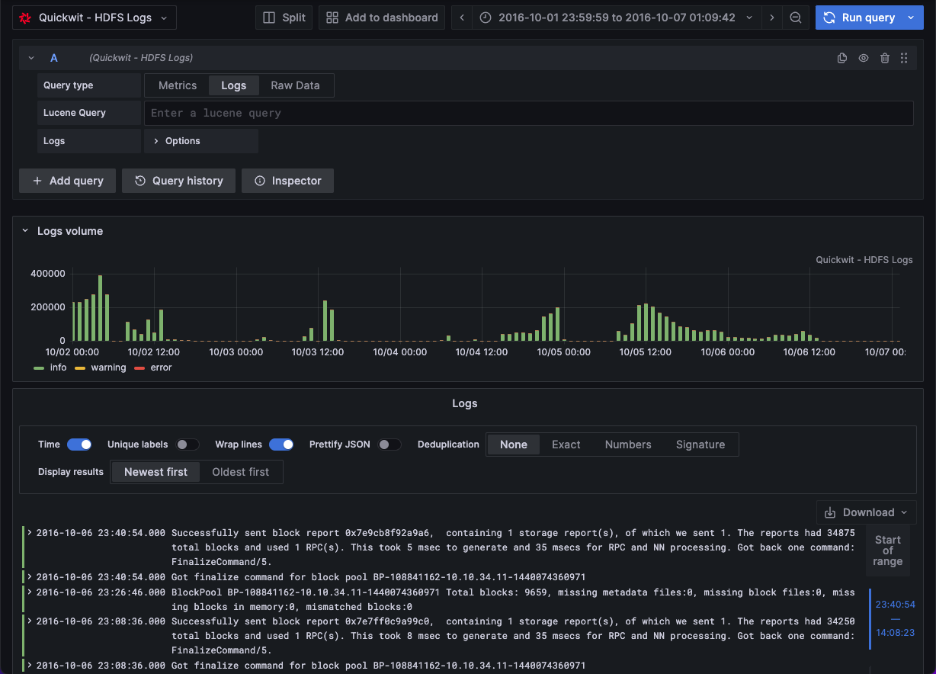Viewport: 936px width, 674px height.
Task: Expand the Options section
Action: coord(180,141)
